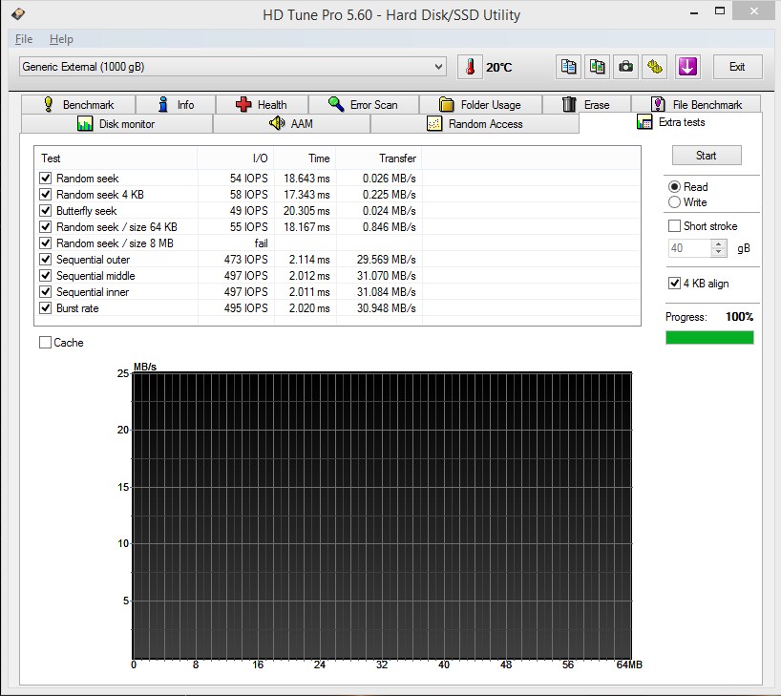Click the HD Tune app icon in title bar
The height and width of the screenshot is (696, 781).
click(x=18, y=14)
